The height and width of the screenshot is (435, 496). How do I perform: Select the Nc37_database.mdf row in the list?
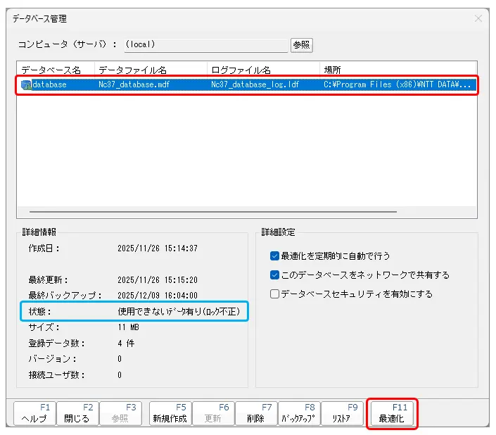pos(134,84)
